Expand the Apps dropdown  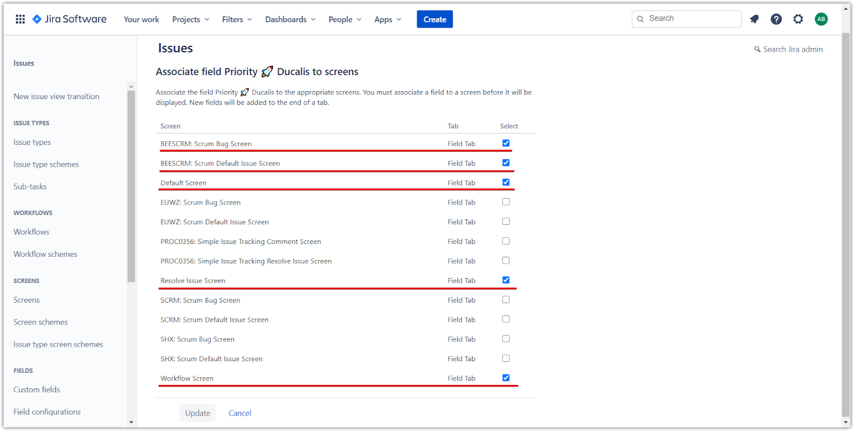tap(388, 20)
